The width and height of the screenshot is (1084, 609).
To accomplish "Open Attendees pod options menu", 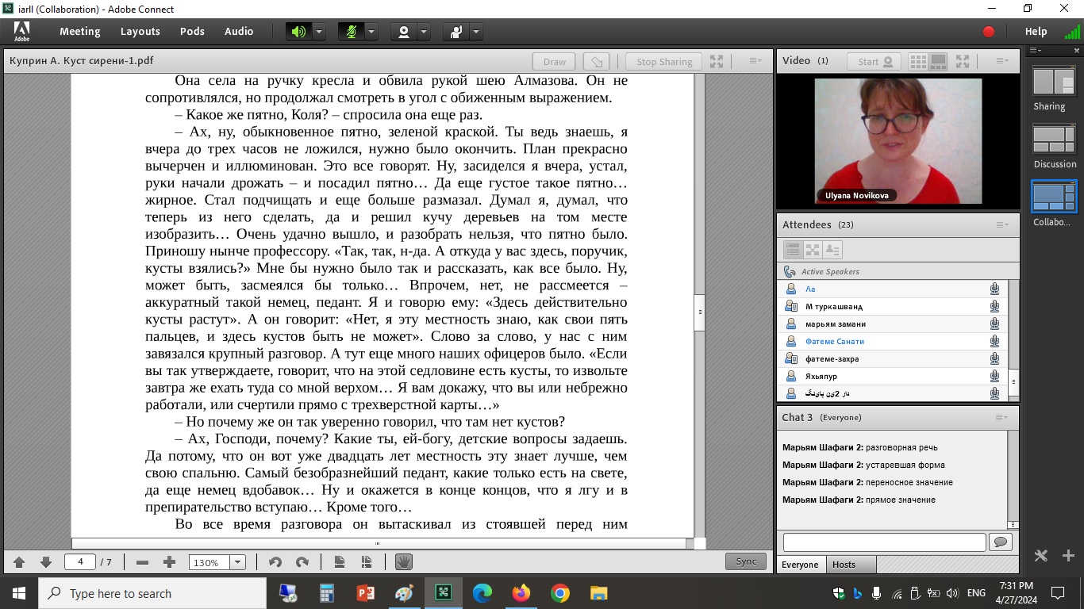I will (1002, 224).
